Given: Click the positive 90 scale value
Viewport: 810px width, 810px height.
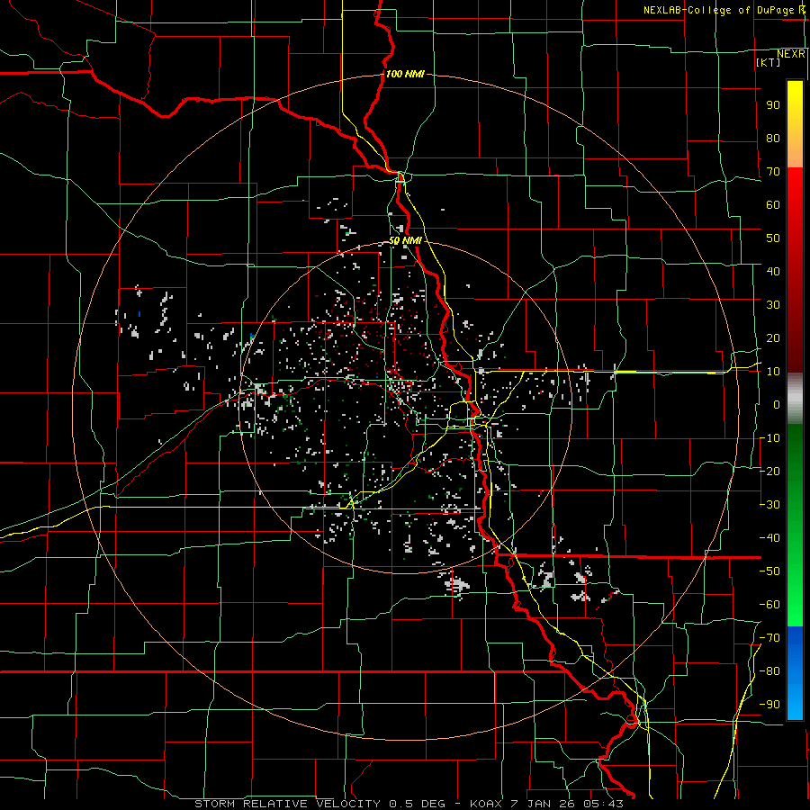Looking at the screenshot, I should 773,105.
